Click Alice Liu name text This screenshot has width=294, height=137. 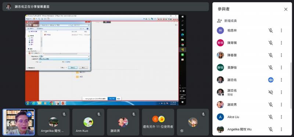tap(233, 117)
